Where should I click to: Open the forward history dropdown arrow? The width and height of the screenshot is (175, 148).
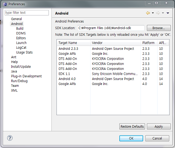163,13
